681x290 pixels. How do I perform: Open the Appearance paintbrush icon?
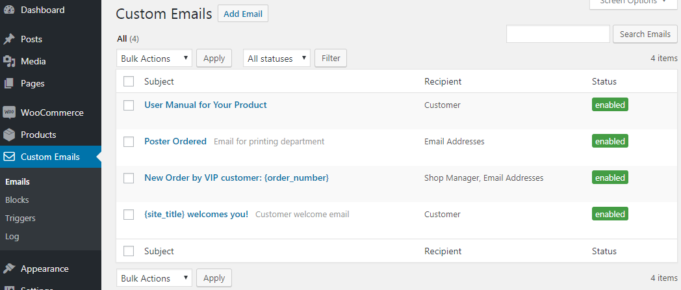coord(9,269)
